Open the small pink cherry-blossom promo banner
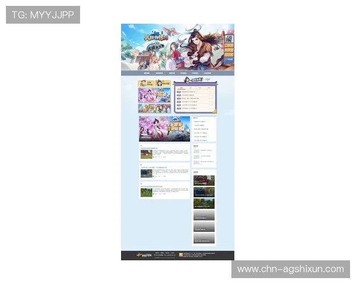 click(154, 95)
